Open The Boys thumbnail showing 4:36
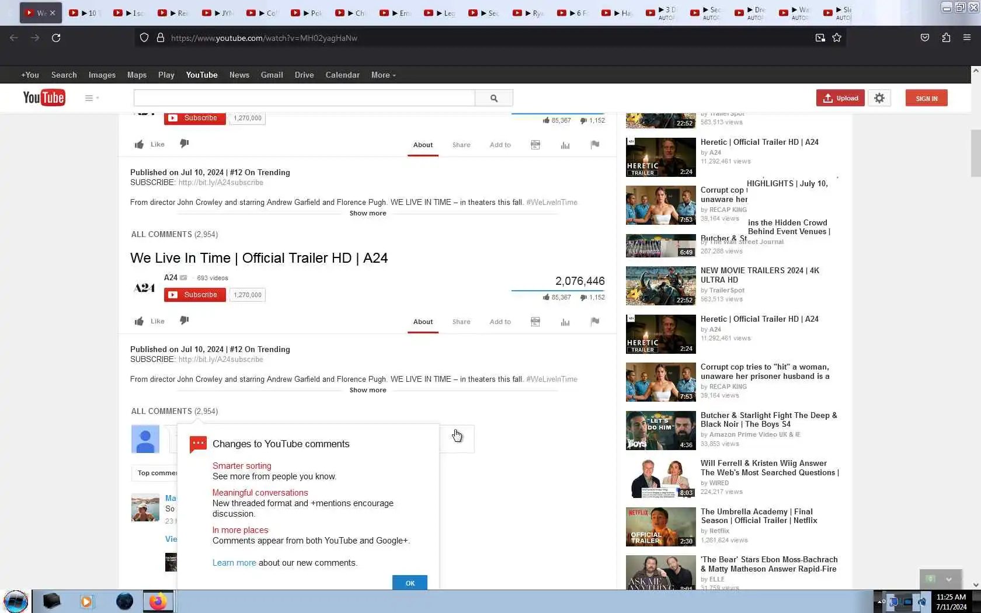This screenshot has width=981, height=613. coord(660,431)
